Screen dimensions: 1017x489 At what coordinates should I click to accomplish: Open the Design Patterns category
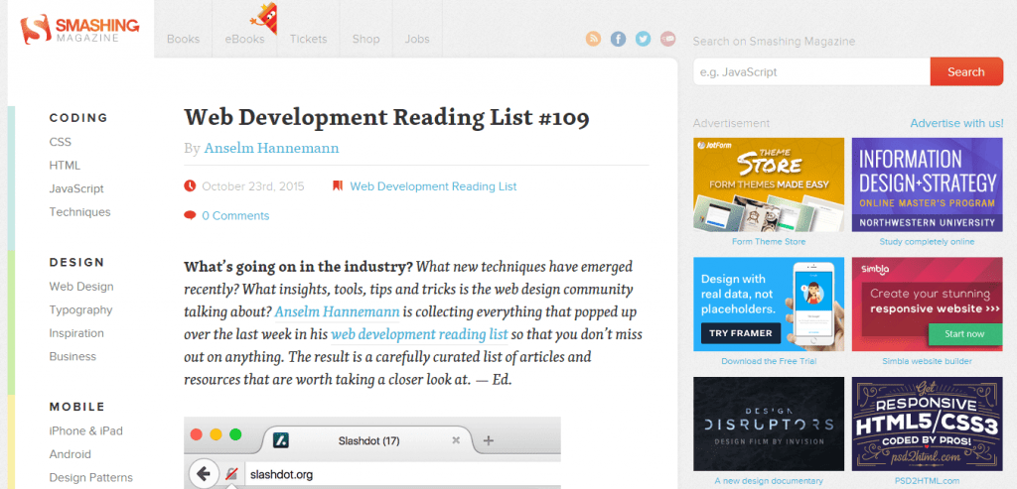[90, 477]
